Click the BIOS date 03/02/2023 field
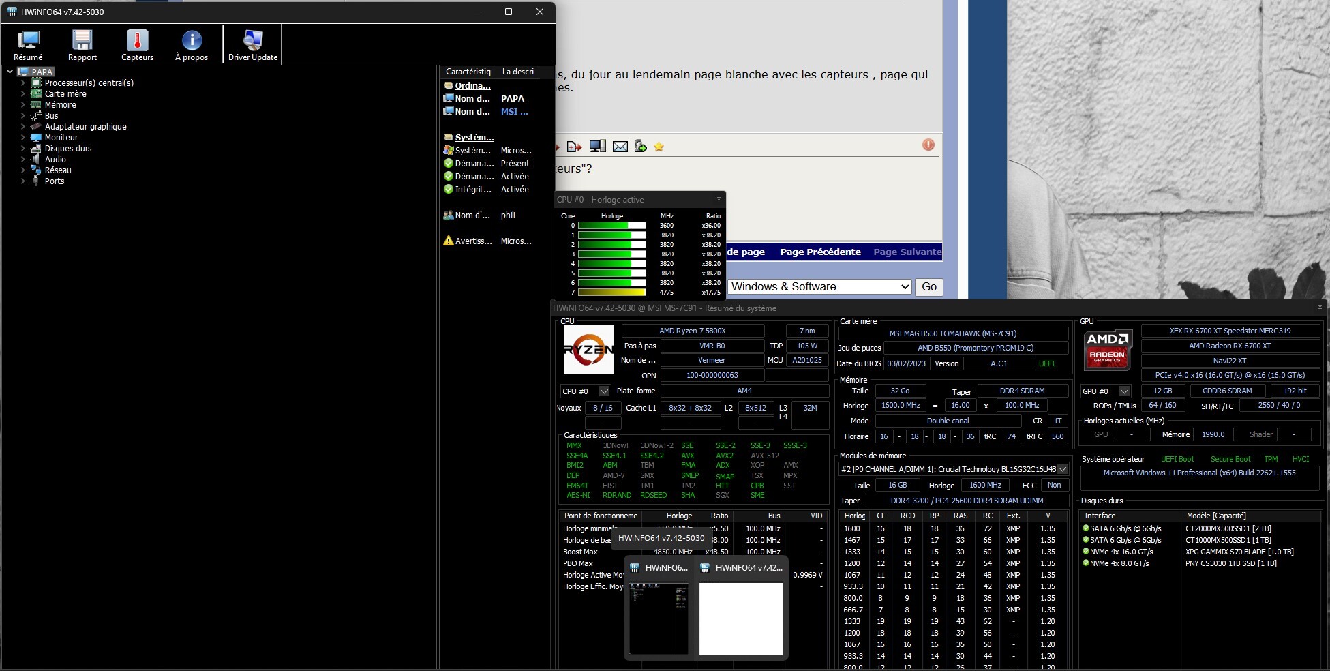Viewport: 1330px width, 671px height. (906, 363)
